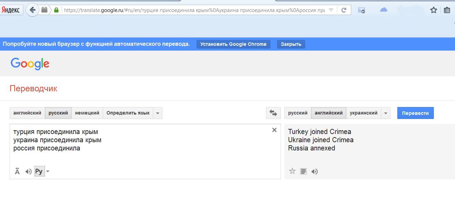Expand the target language list dropdown
Viewport: 455px width, 200px height.
[x=386, y=113]
